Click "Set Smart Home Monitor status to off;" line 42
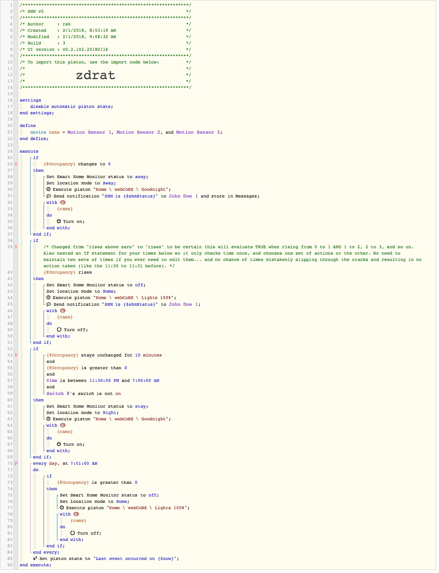 [96, 285]
